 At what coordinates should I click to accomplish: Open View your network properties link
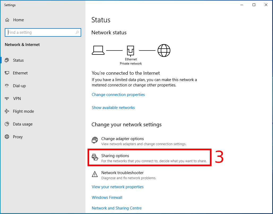point(118,187)
